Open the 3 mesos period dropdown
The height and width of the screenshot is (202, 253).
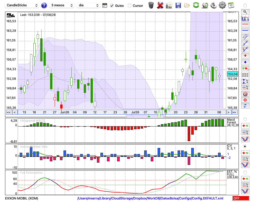coord(62,5)
